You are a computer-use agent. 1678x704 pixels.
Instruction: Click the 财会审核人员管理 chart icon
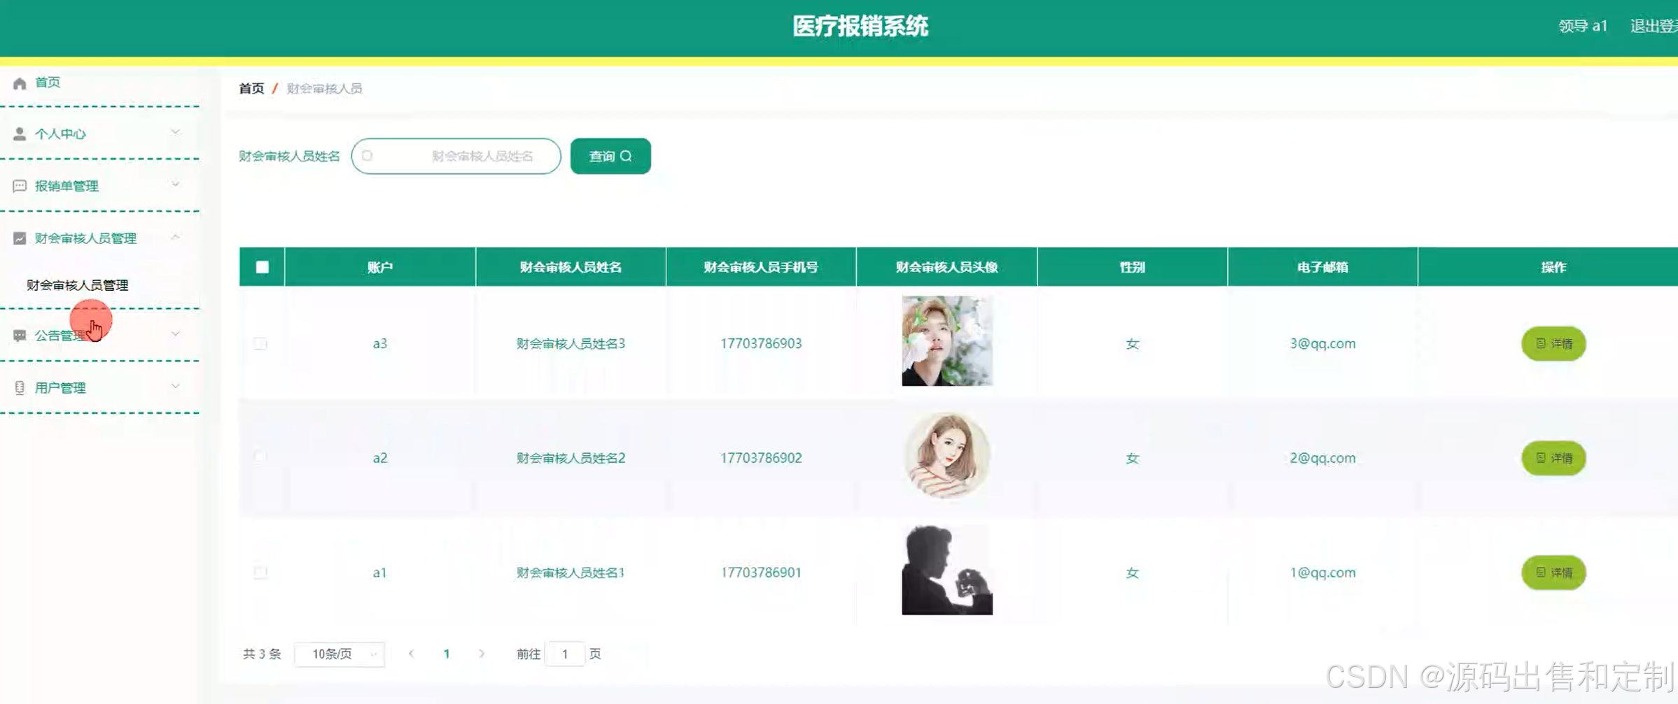pyautogui.click(x=20, y=238)
